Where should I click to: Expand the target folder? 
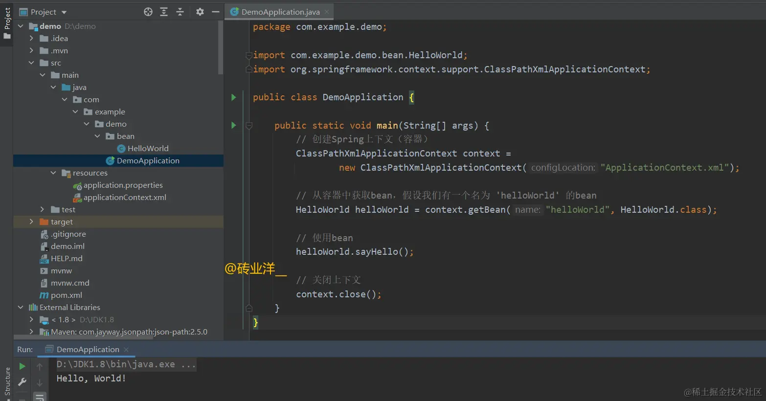coord(31,222)
